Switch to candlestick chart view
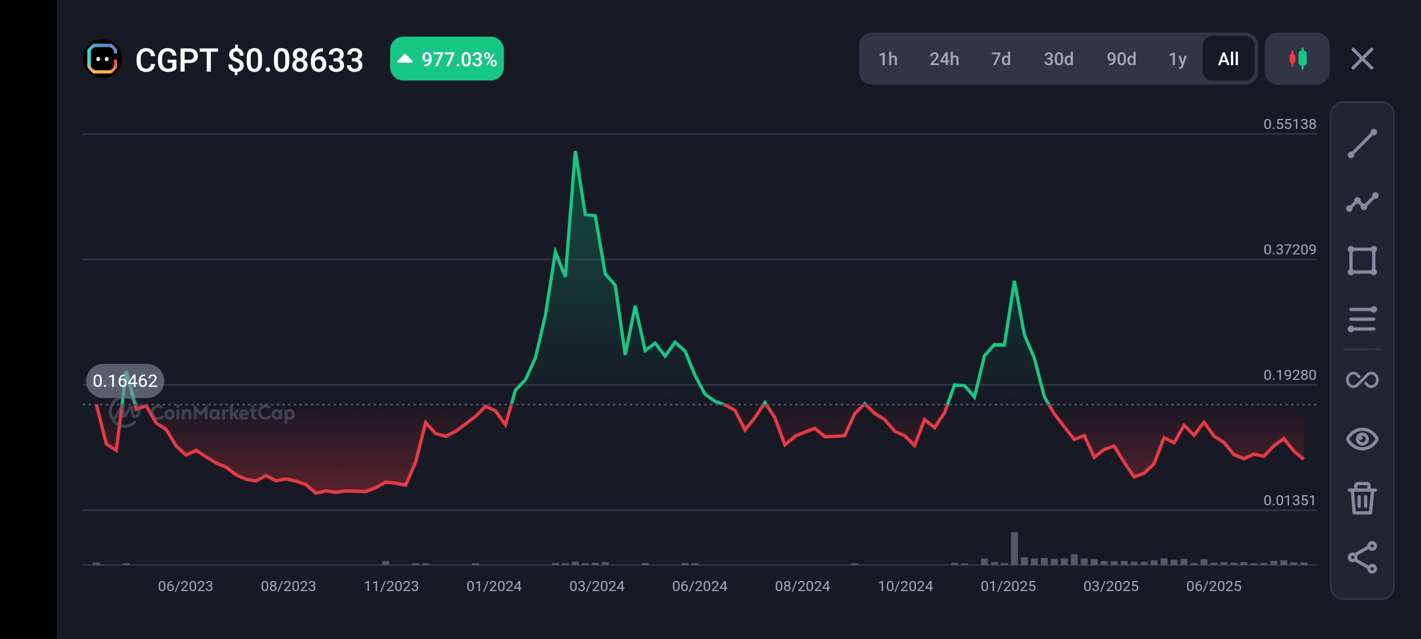The image size is (1421, 639). (x=1297, y=59)
